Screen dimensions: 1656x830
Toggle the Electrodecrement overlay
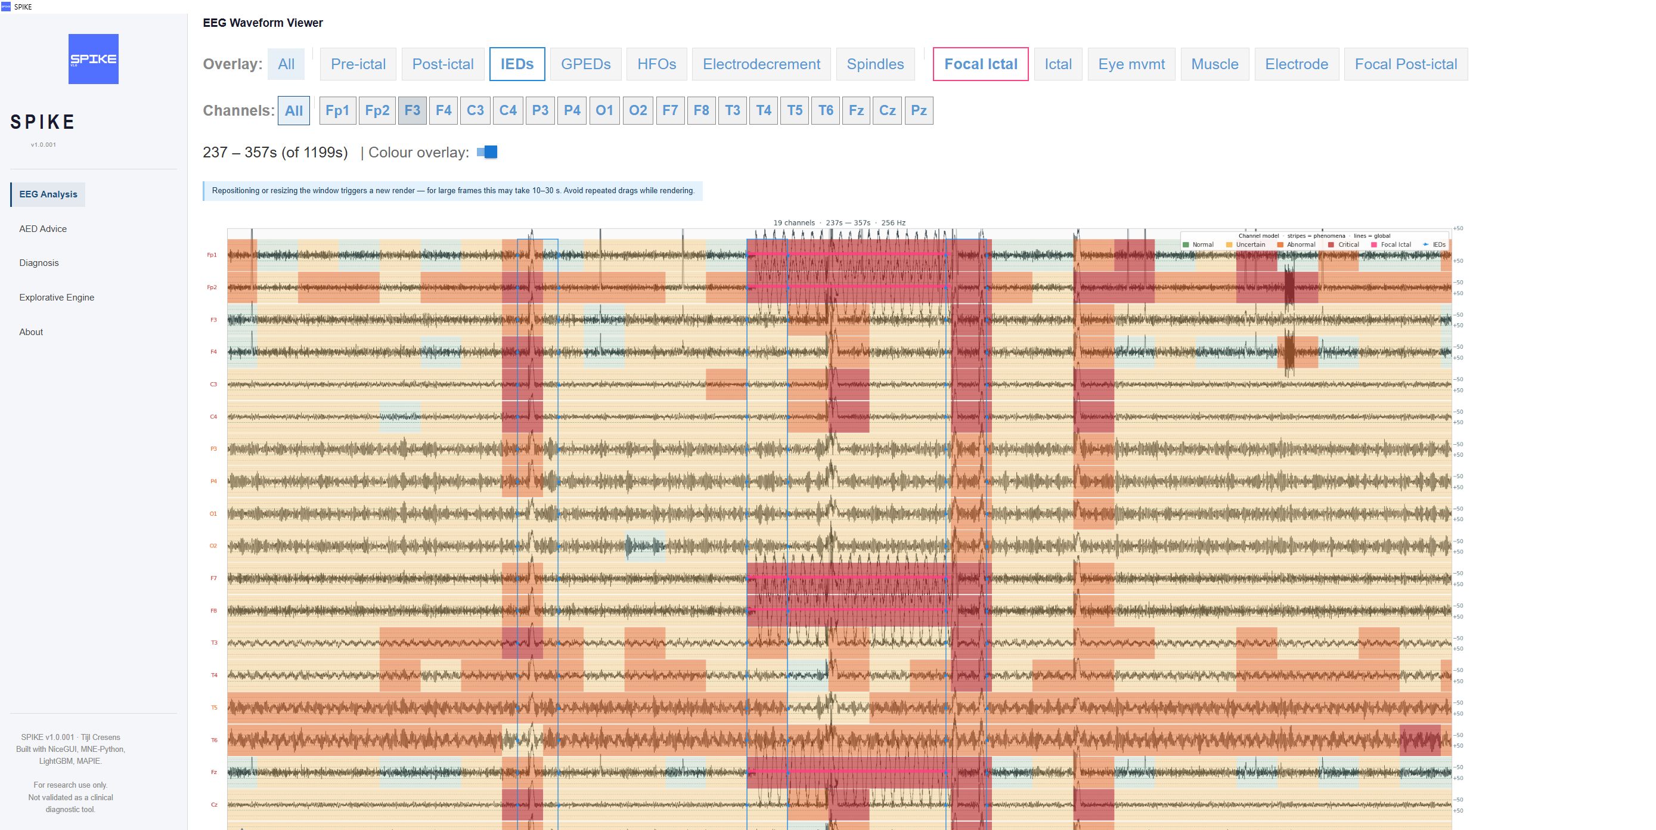761,64
